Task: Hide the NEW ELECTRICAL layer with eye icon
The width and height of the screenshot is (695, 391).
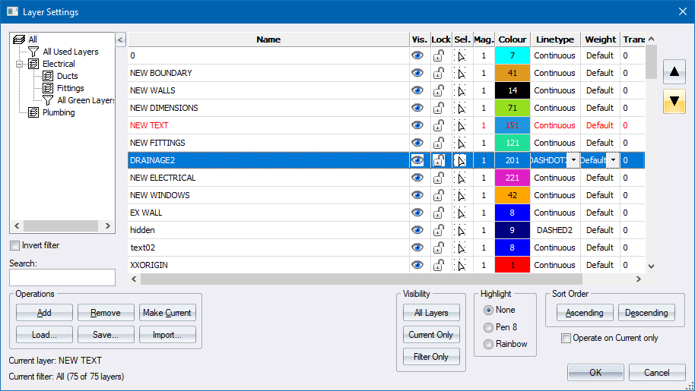Action: click(x=417, y=178)
